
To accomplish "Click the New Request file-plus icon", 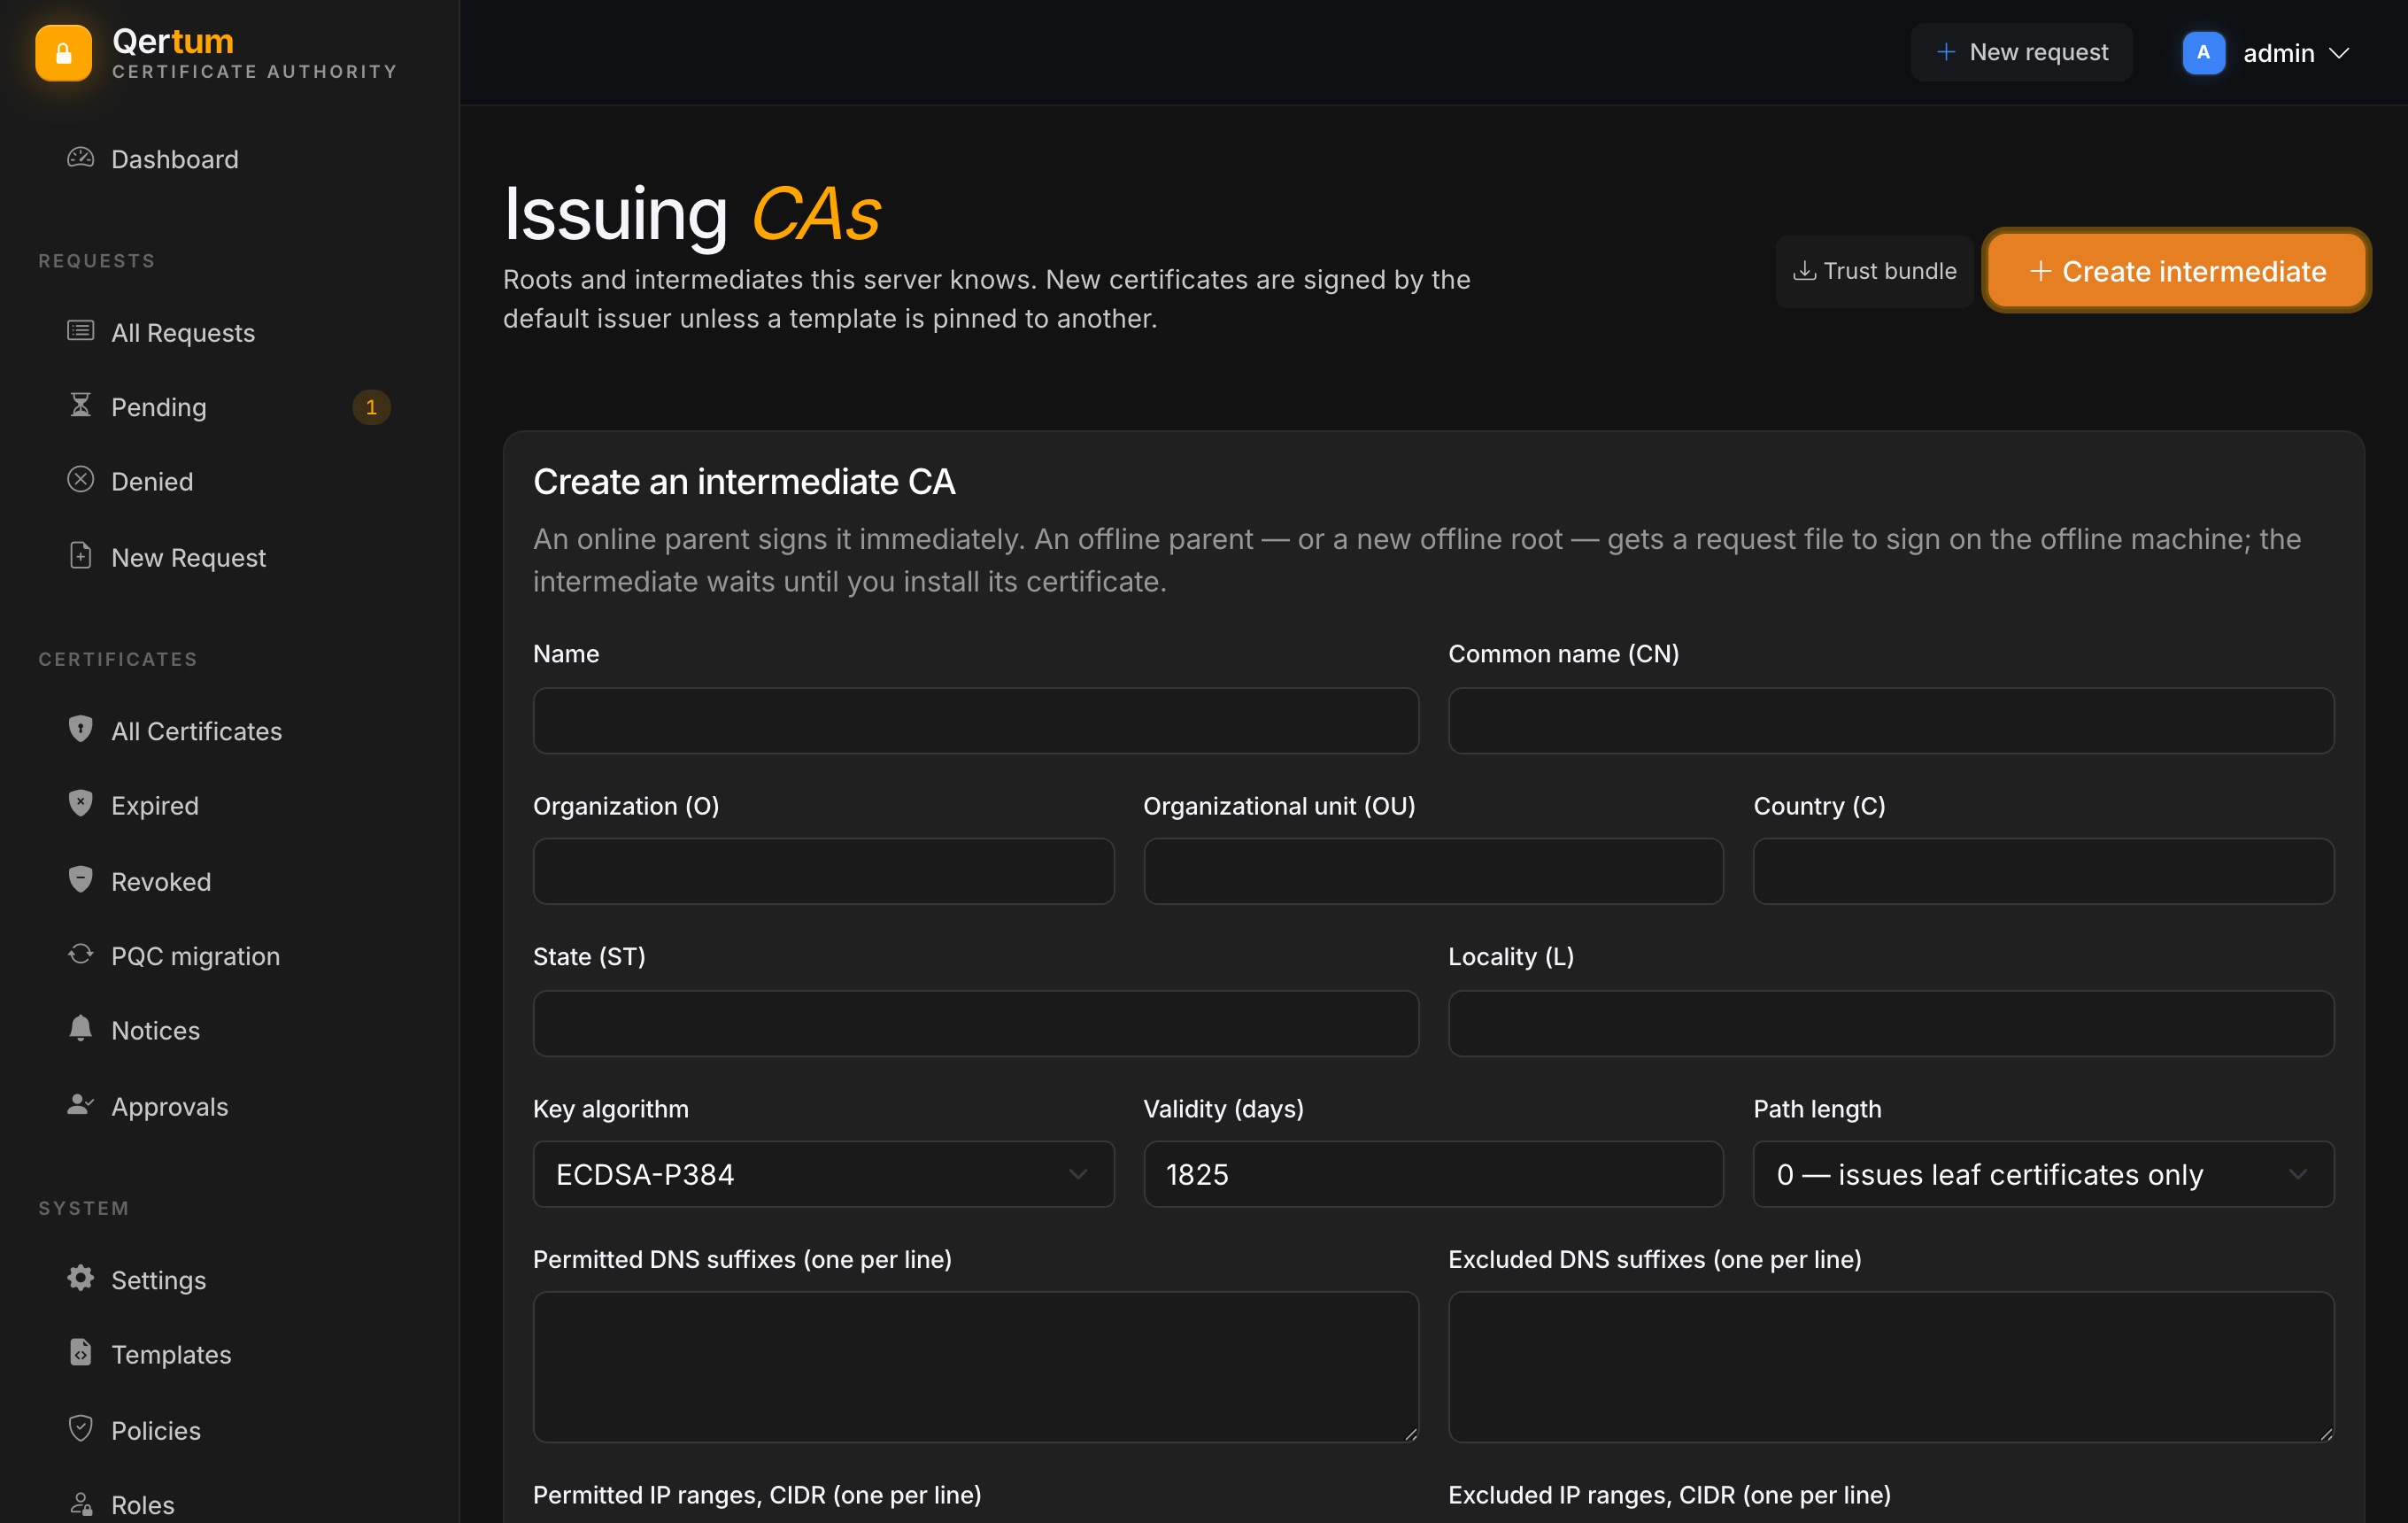I will point(80,556).
